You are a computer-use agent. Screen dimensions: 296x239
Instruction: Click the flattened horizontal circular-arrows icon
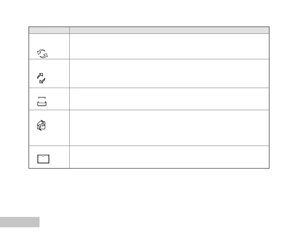pyautogui.click(x=43, y=53)
